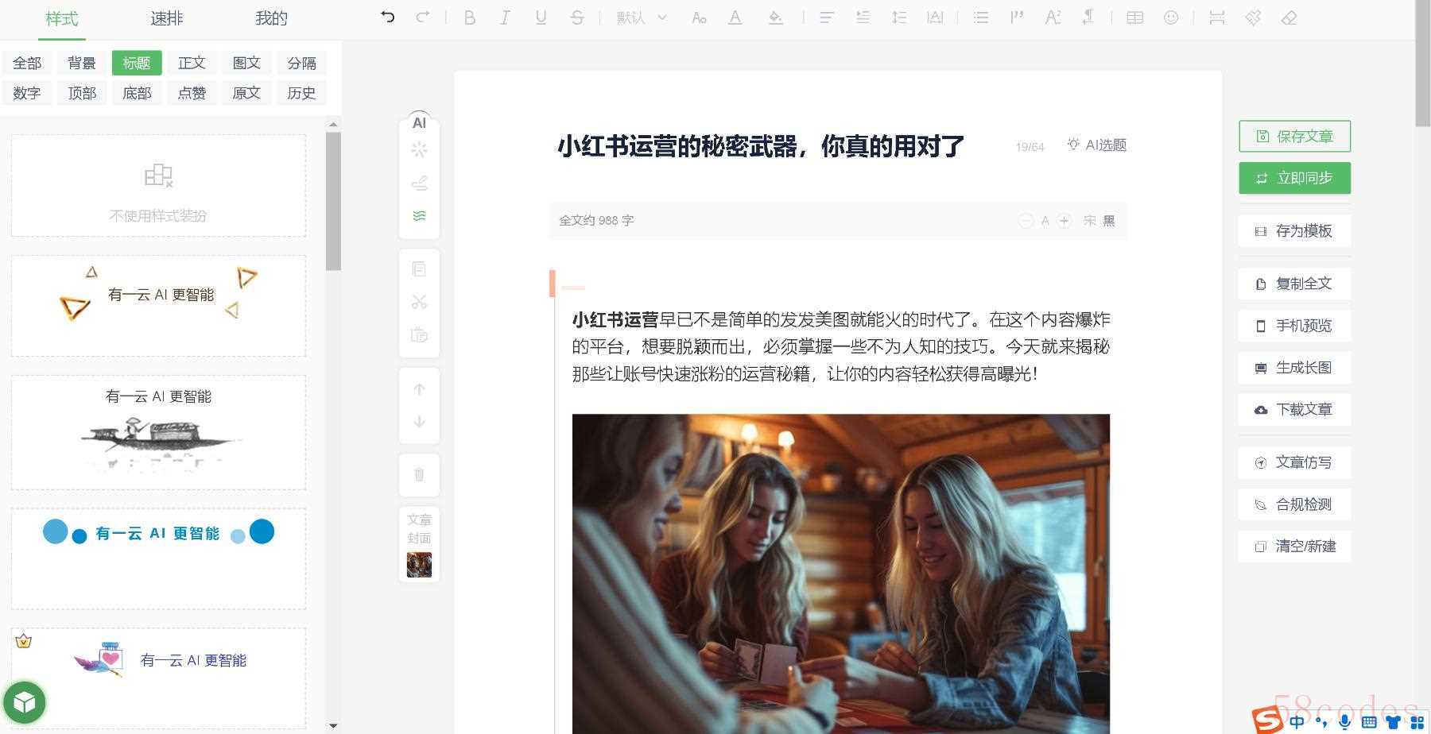The width and height of the screenshot is (1431, 734).
Task: Open the emoji picker
Action: (1171, 17)
